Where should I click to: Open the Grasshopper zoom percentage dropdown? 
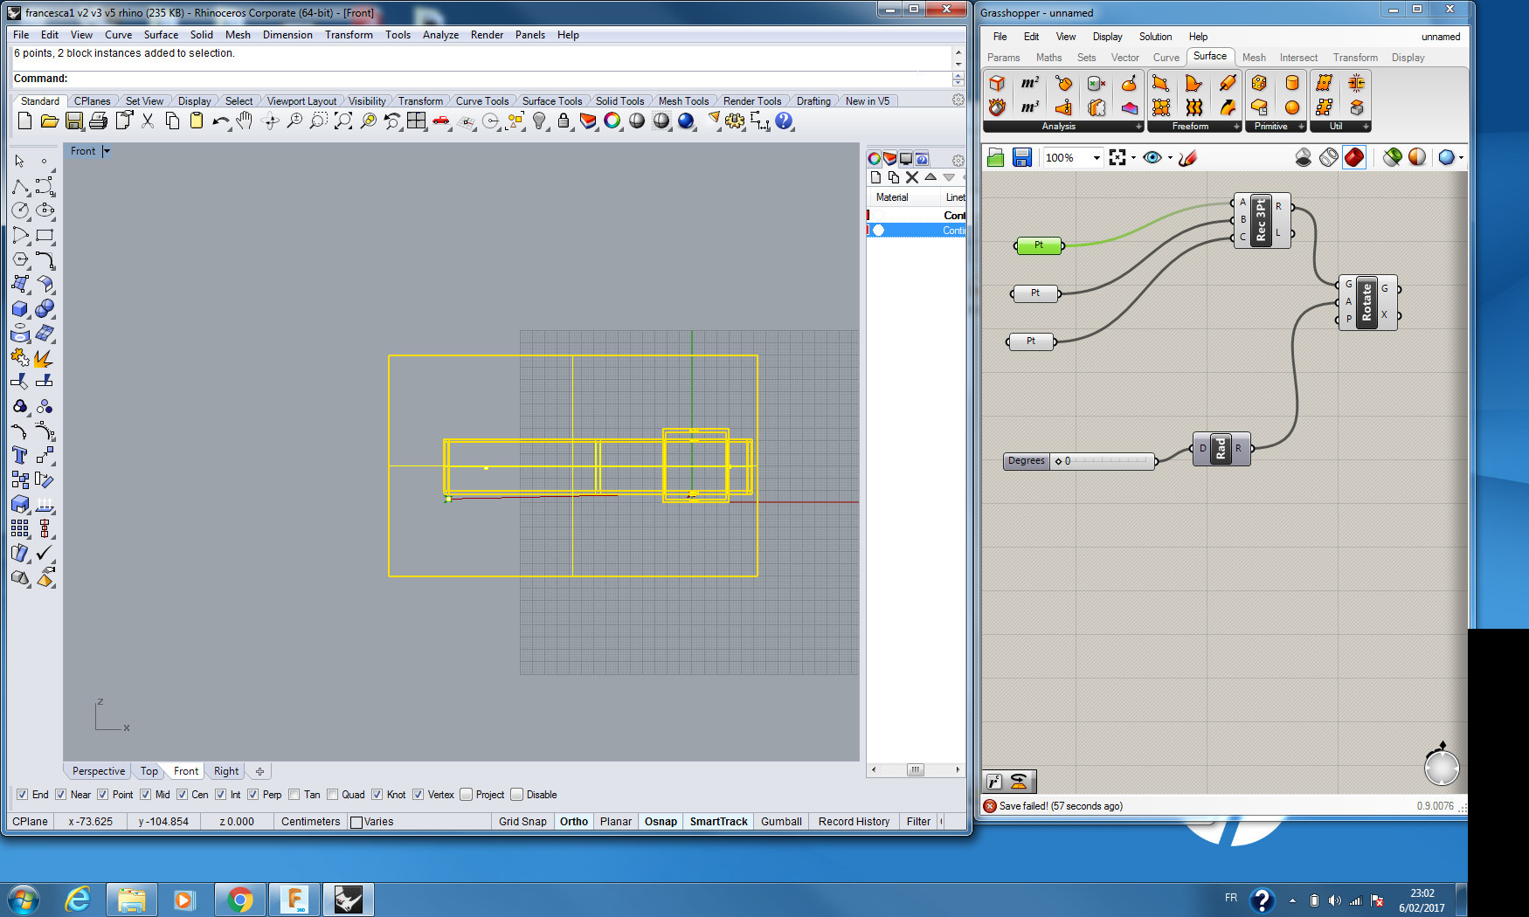(1097, 158)
